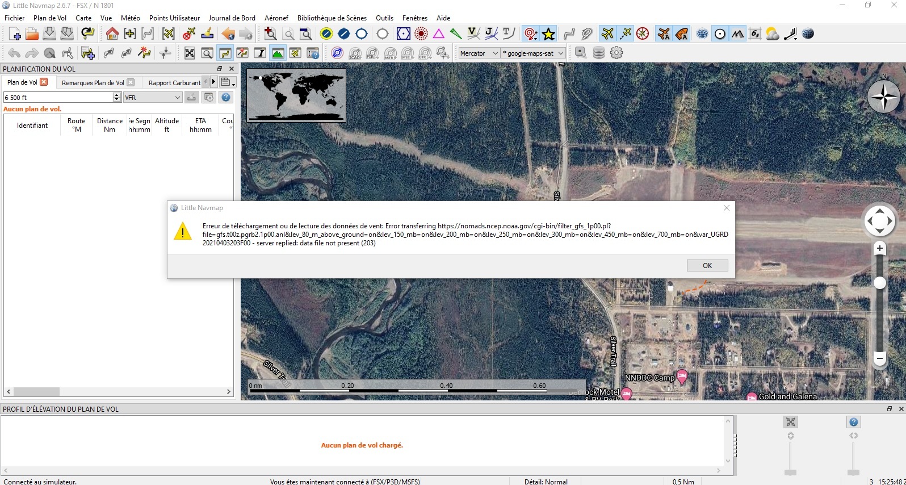Open map options gear icon
This screenshot has width=906, height=485.
pos(616,53)
